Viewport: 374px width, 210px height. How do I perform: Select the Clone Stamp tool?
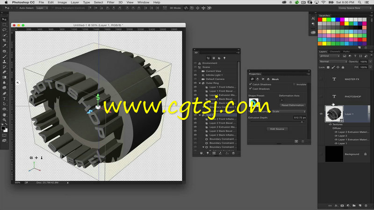[4, 62]
